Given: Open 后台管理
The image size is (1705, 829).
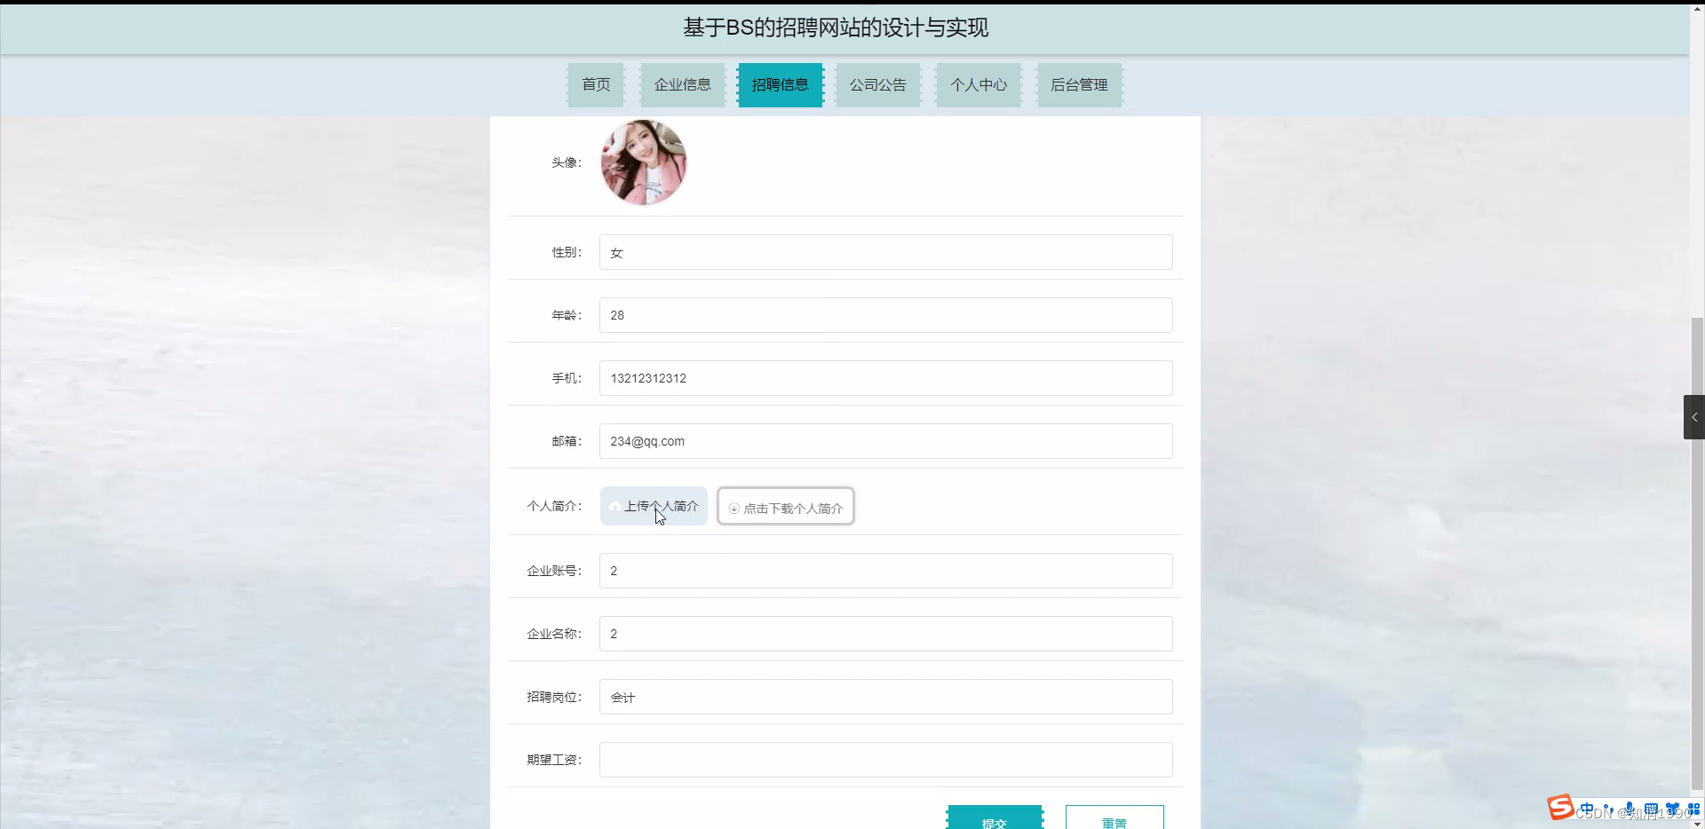Looking at the screenshot, I should 1079,84.
